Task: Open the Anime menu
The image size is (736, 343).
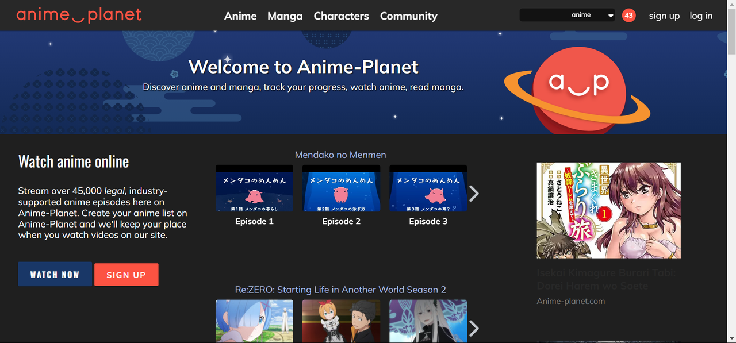Action: tap(240, 16)
